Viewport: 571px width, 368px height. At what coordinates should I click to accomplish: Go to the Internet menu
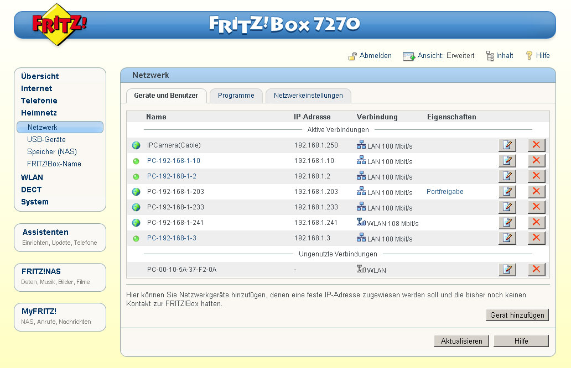point(37,88)
